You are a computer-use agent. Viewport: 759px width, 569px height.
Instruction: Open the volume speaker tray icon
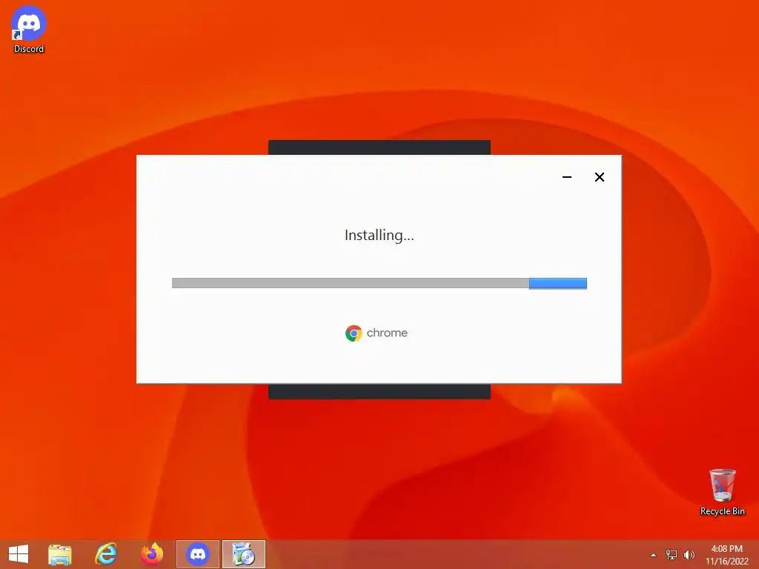point(689,555)
